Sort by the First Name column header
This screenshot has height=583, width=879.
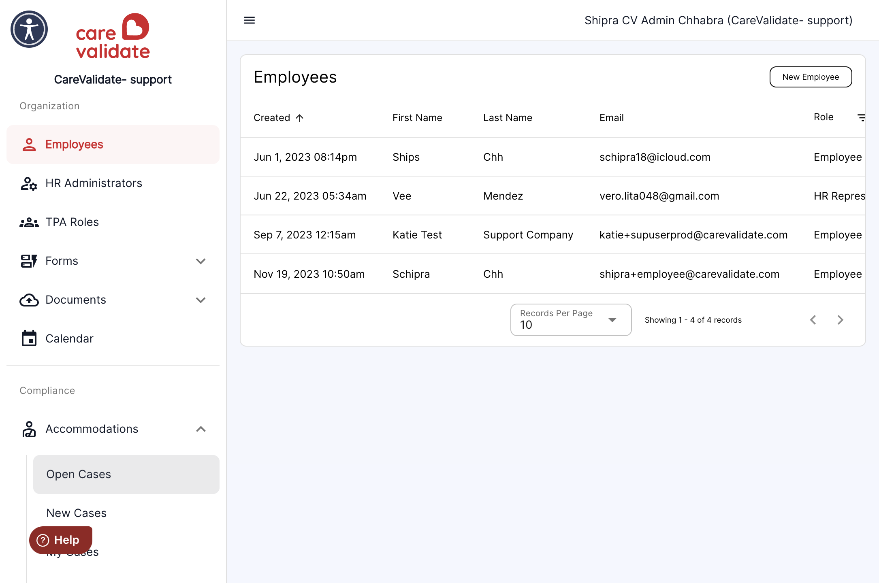pyautogui.click(x=417, y=118)
